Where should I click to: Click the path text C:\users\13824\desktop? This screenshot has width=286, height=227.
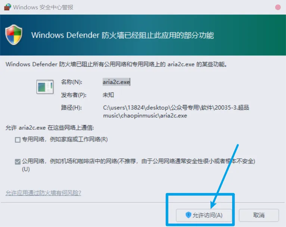click(136, 108)
